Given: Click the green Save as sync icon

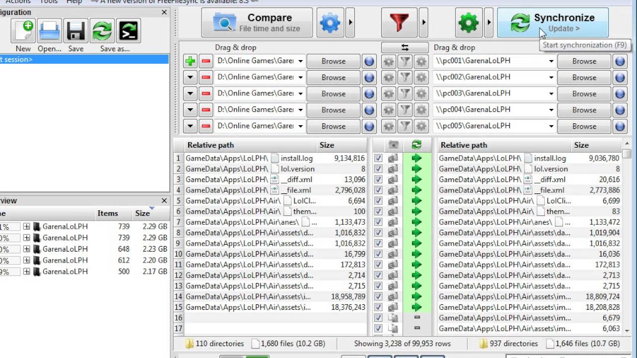Looking at the screenshot, I should tap(102, 31).
